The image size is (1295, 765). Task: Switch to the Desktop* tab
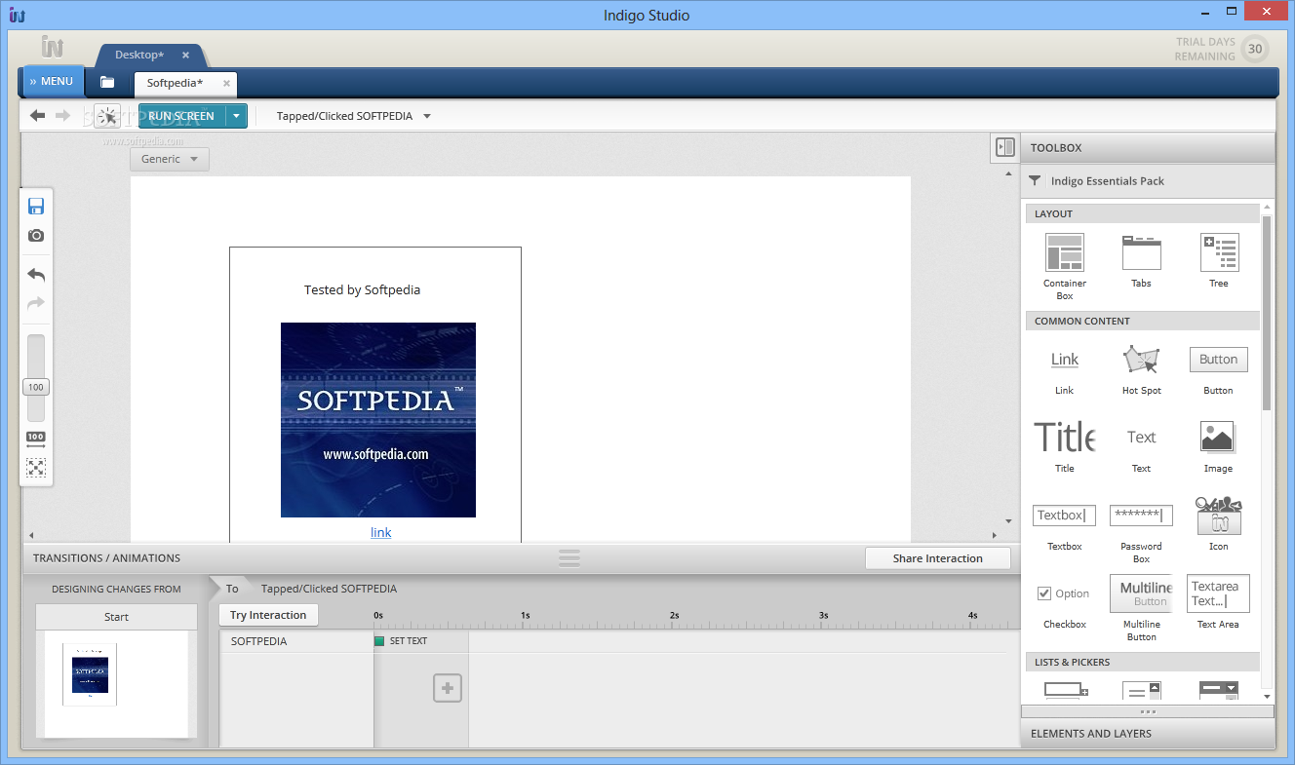tap(139, 55)
